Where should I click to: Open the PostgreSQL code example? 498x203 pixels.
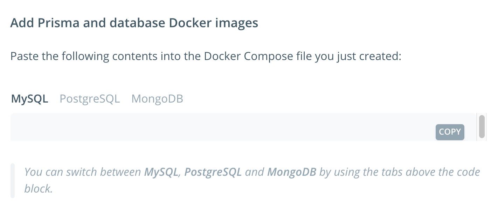tap(89, 99)
